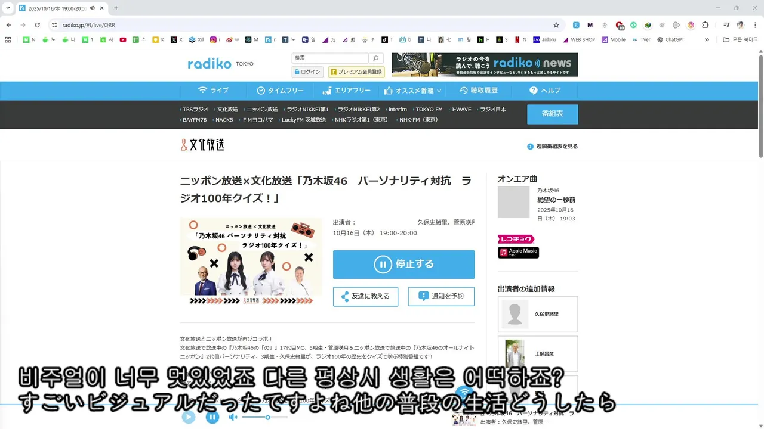The image size is (764, 429).
Task: Open the エリアフリー tab
Action: point(346,91)
